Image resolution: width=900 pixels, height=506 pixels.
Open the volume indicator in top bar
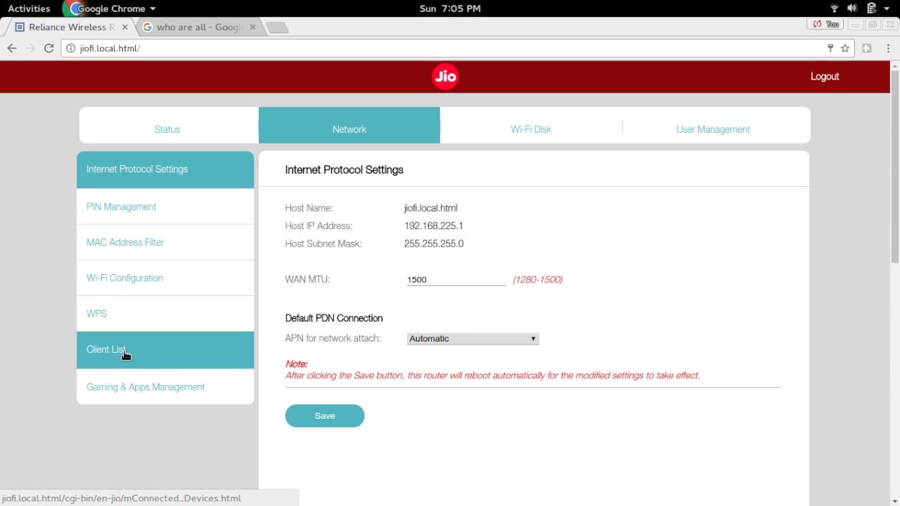click(x=852, y=8)
